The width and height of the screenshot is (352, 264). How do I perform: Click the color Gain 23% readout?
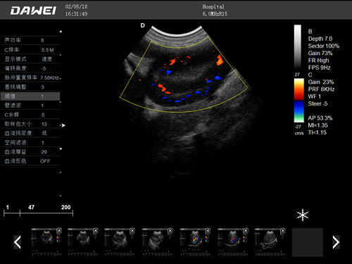point(321,82)
